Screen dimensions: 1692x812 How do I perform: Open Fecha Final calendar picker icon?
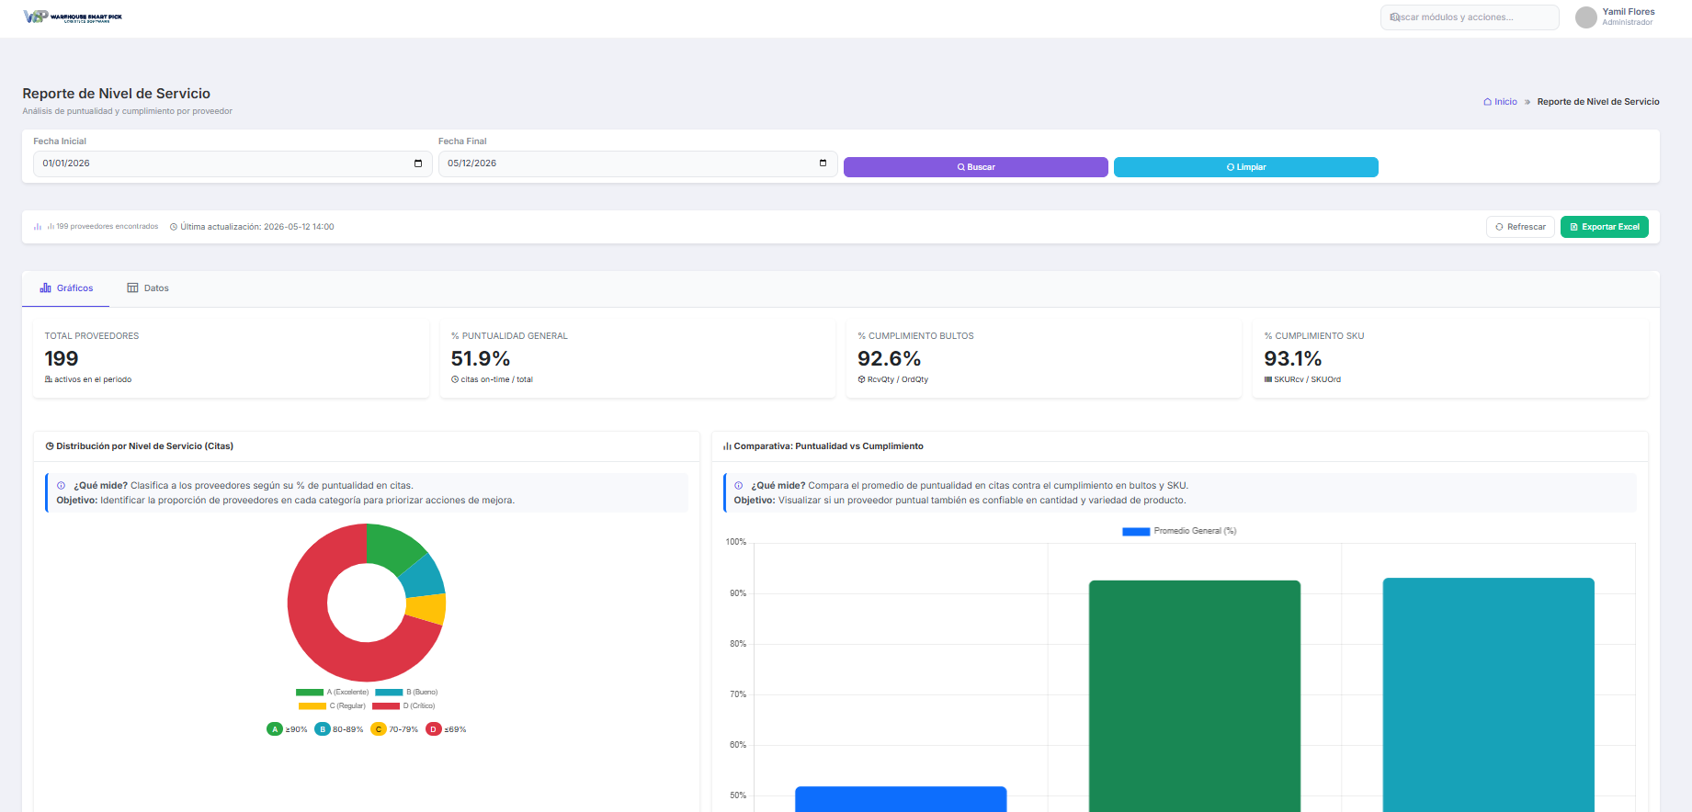coord(823,164)
